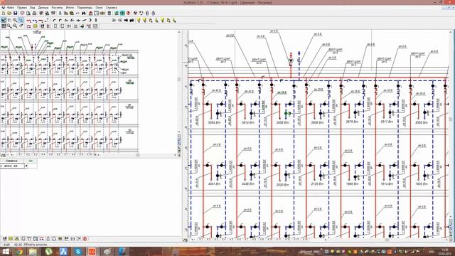The image size is (455, 256).
Task: Open the symbol dropdown next to 4006 6X
Action: [x=26, y=166]
